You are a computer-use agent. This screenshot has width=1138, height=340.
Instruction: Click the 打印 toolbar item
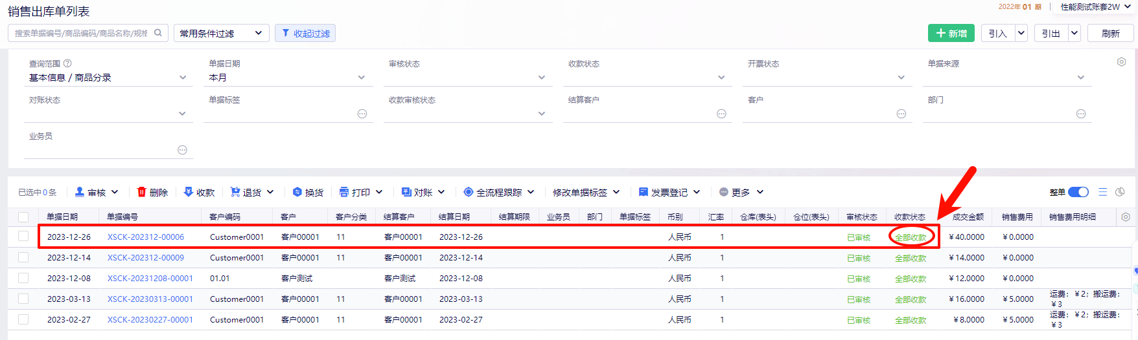361,192
